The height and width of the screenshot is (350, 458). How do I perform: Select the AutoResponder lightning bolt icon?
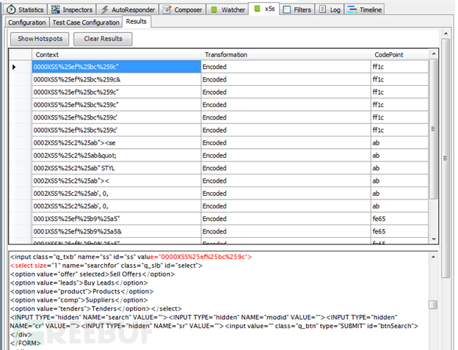click(x=104, y=10)
